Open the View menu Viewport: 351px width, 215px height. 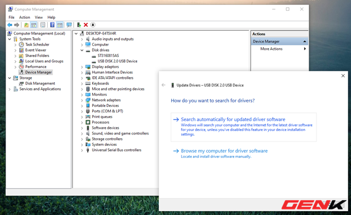38,17
